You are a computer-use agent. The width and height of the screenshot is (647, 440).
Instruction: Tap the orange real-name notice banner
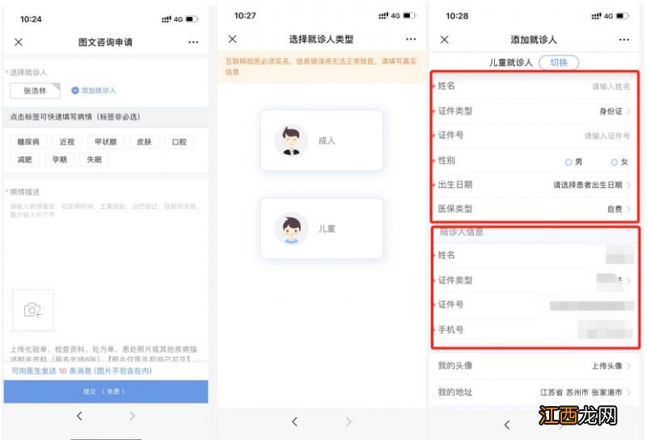pyautogui.click(x=321, y=67)
